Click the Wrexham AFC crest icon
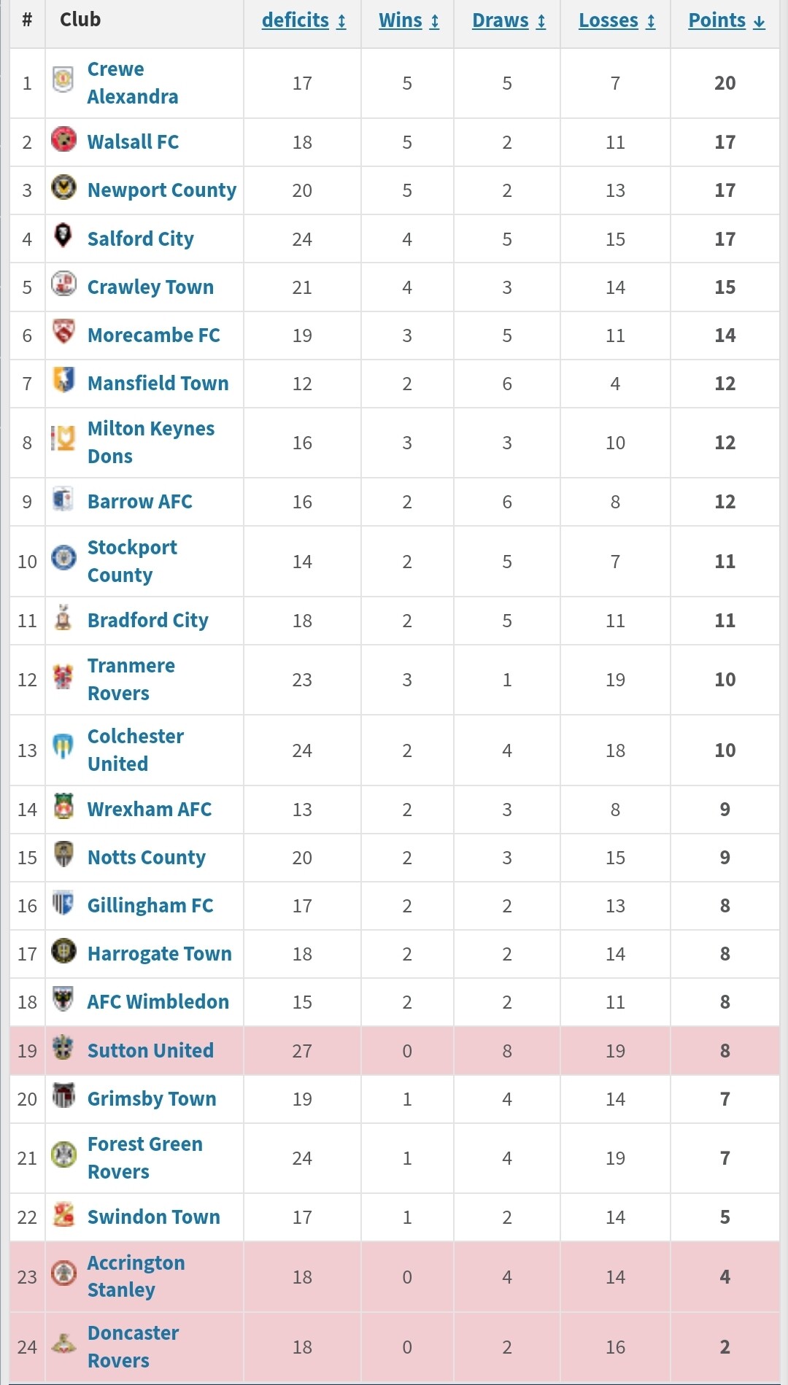This screenshot has height=1385, width=788. pyautogui.click(x=63, y=806)
